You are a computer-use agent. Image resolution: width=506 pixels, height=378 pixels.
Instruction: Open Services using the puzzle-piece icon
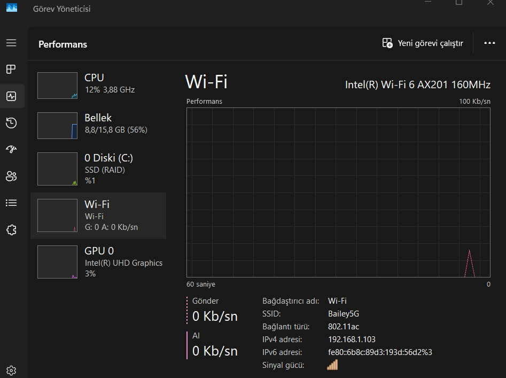pos(11,230)
